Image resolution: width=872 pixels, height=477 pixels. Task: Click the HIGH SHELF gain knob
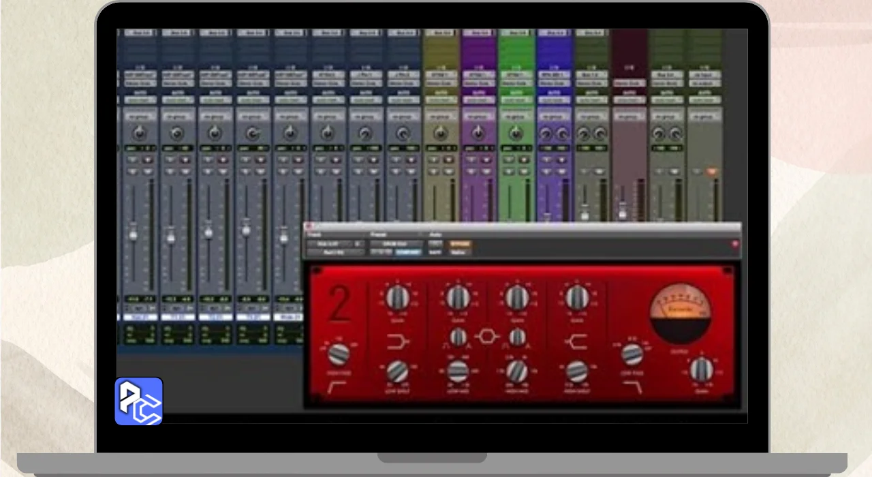pos(577,297)
